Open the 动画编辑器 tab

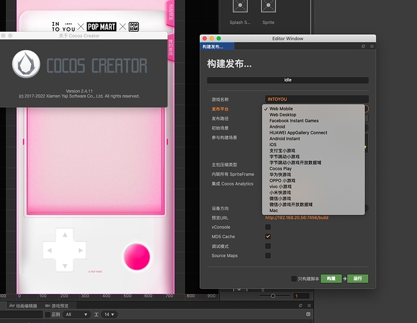pos(23,306)
